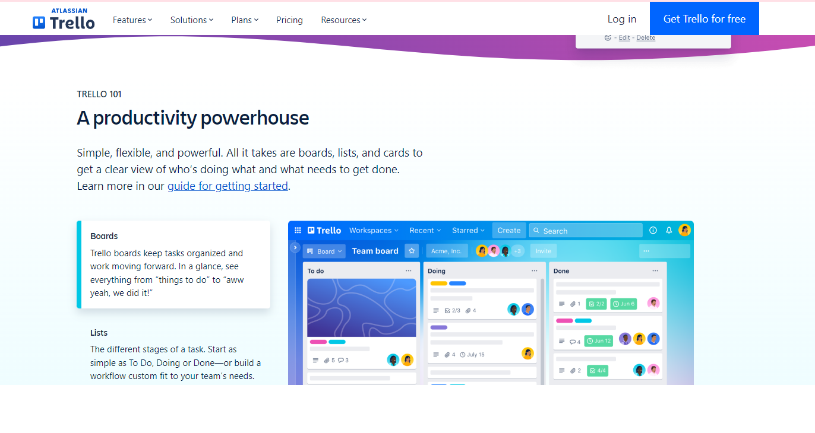Open the Board view switcher dropdown
The width and height of the screenshot is (815, 433).
tap(324, 251)
